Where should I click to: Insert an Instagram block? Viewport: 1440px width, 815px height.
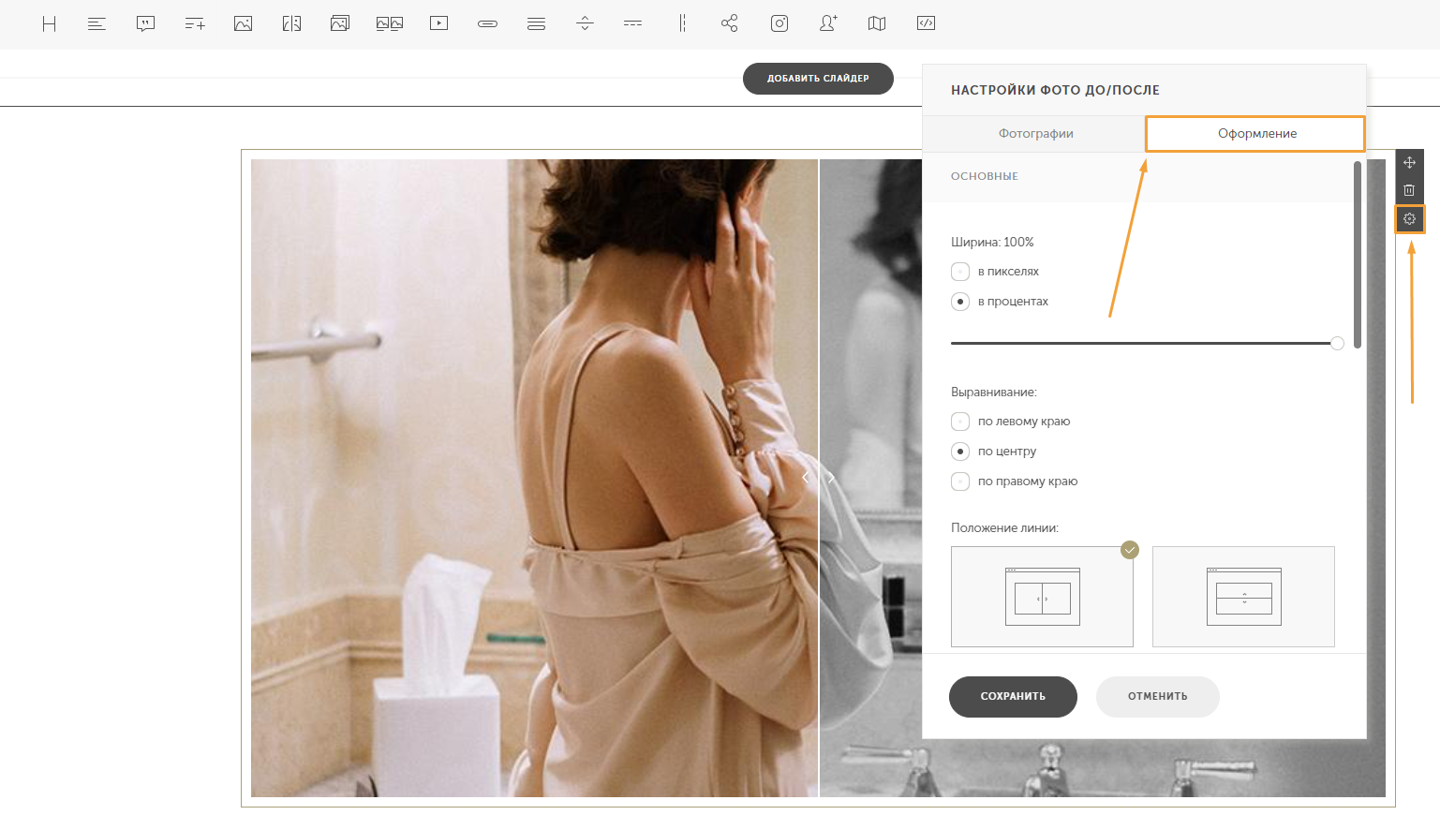tap(779, 23)
